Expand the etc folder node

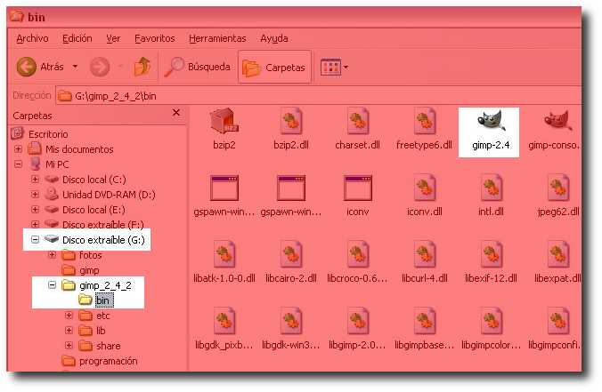pyautogui.click(x=69, y=315)
